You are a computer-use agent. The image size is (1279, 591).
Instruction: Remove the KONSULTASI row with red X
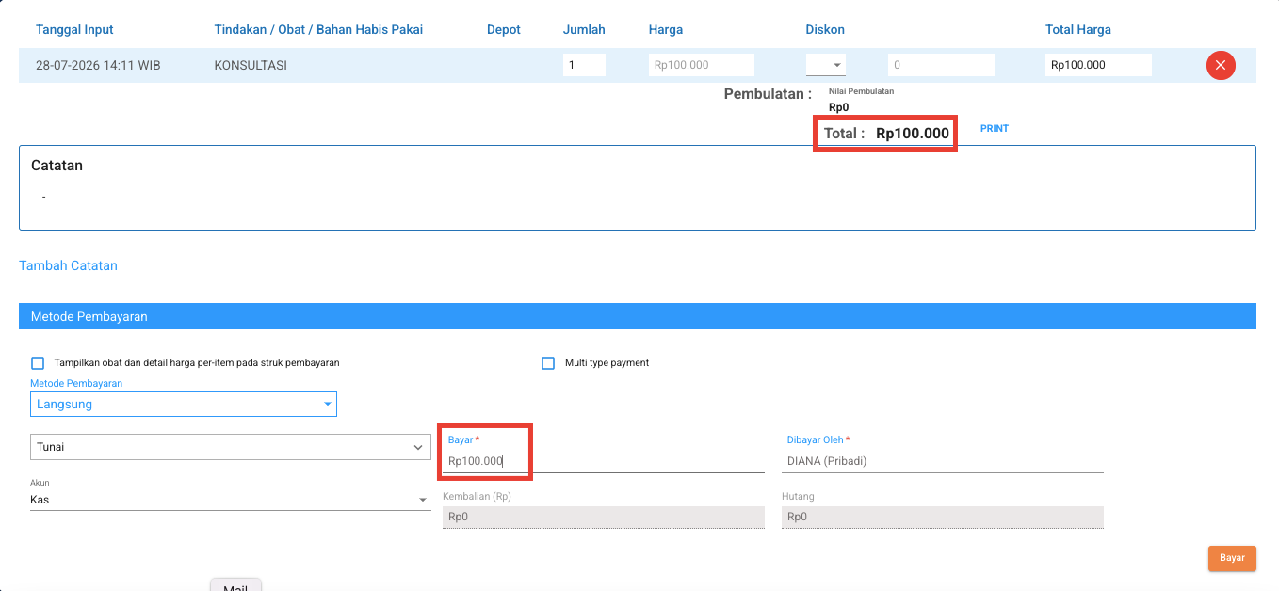(x=1221, y=65)
